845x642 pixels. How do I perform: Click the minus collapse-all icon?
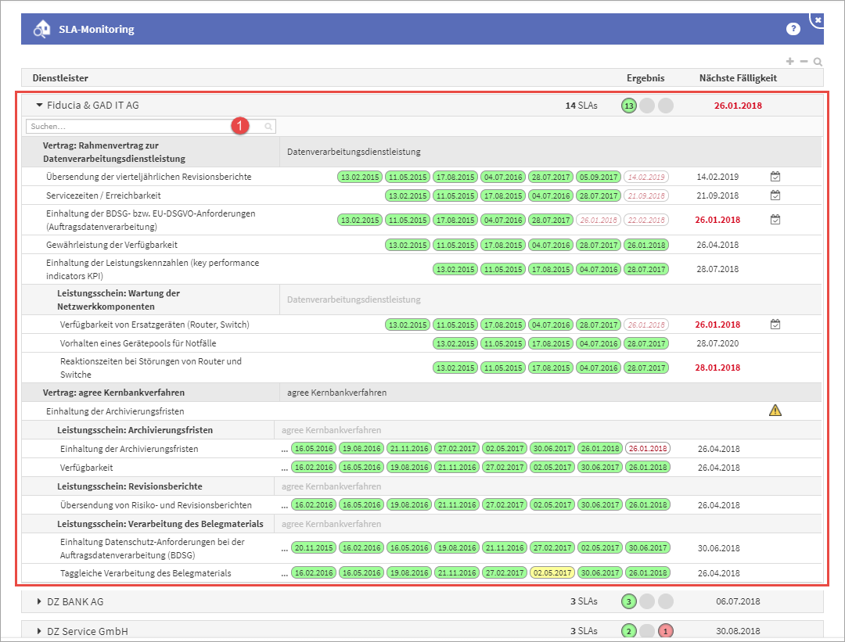tap(804, 61)
